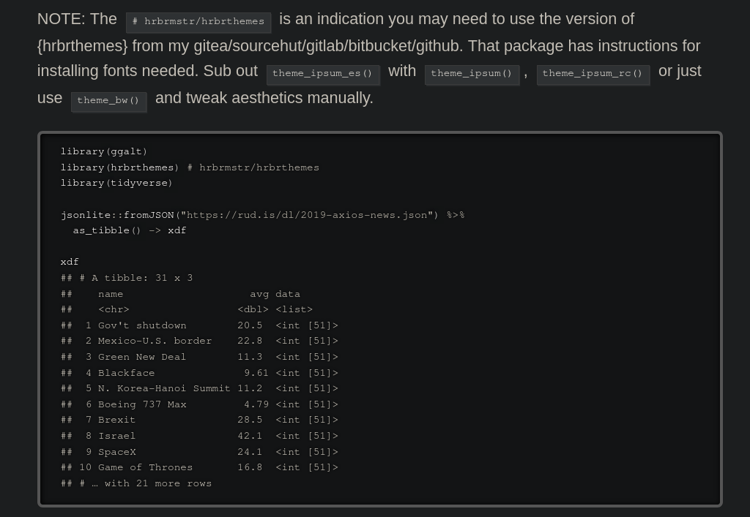Click the as_tibble() -> xdf line

[x=125, y=230]
